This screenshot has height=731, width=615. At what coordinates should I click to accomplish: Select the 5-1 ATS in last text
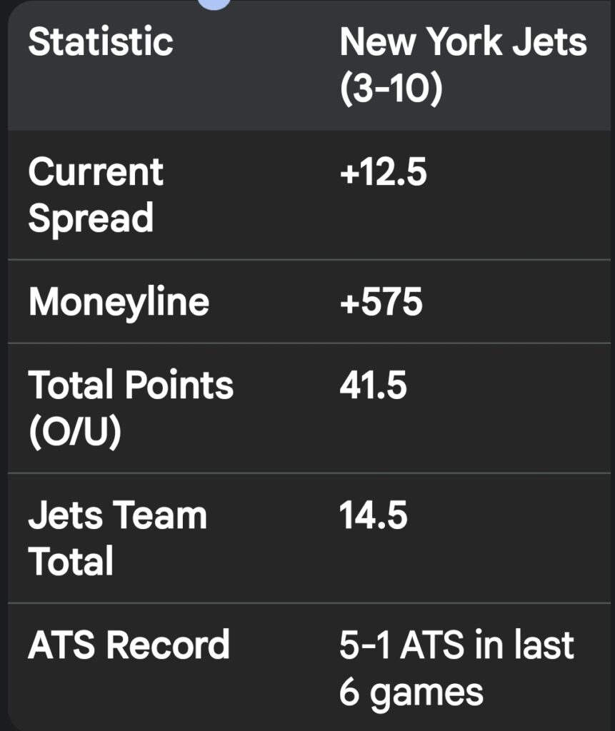pos(456,645)
